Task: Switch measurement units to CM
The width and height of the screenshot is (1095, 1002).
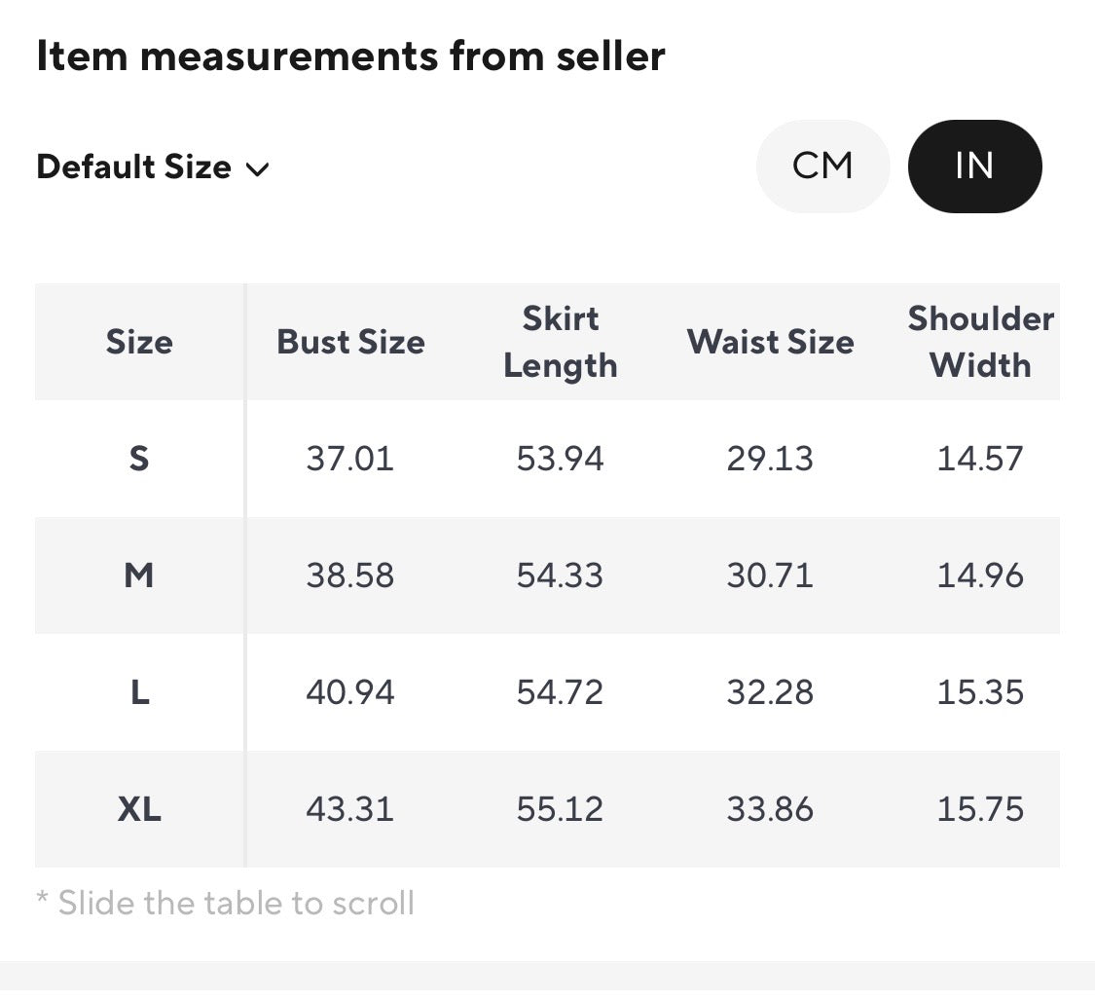Action: click(822, 167)
